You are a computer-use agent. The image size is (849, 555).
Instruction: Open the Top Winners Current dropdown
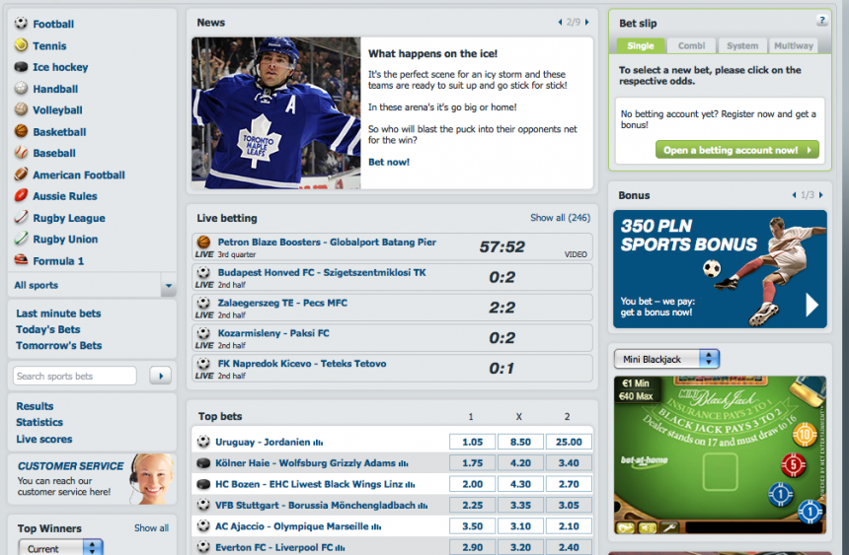pos(60,547)
